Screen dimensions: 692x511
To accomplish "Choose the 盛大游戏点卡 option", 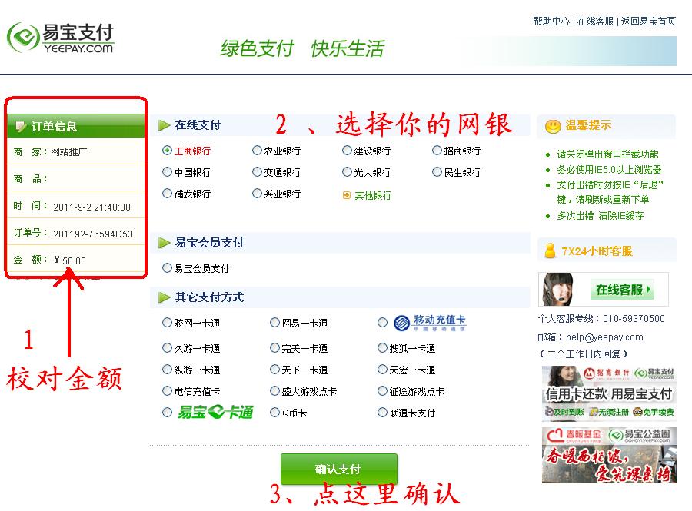I will point(274,391).
